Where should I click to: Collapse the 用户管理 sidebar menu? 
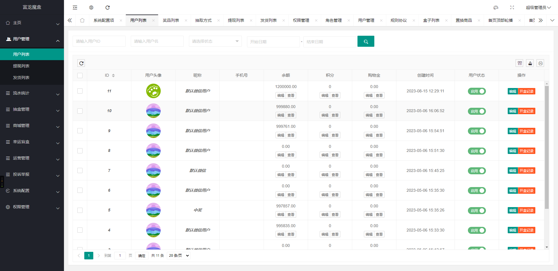(32, 39)
